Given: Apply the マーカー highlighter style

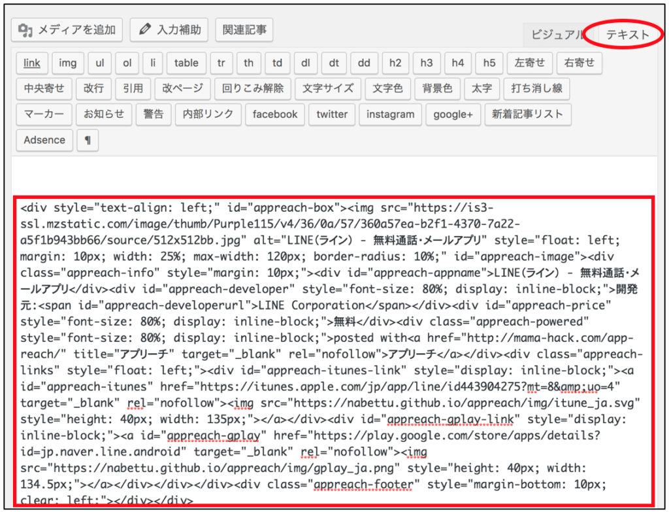Looking at the screenshot, I should pos(44,114).
